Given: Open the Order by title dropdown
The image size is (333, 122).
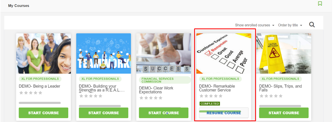Looking at the screenshot, I should [290, 25].
